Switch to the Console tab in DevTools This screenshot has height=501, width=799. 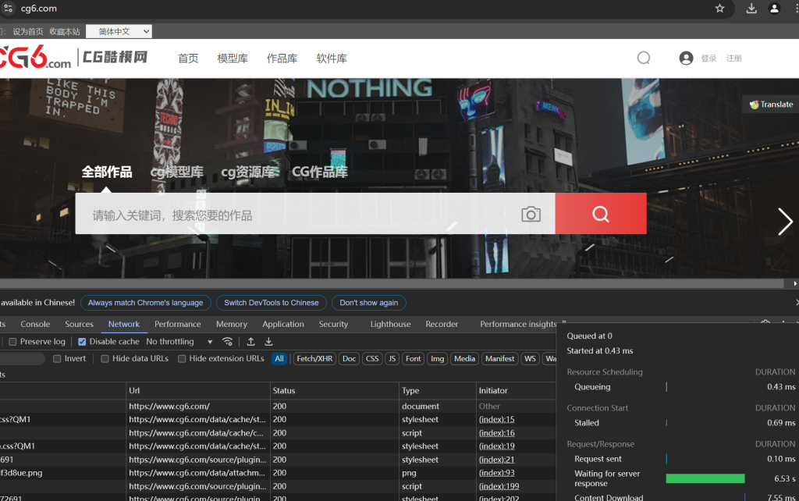click(35, 324)
